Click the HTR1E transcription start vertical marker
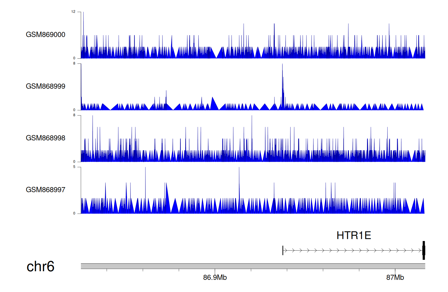Viewport: 448px width, 292px height. [x=283, y=250]
